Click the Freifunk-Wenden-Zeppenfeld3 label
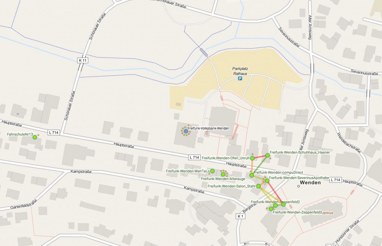 [297, 212]
